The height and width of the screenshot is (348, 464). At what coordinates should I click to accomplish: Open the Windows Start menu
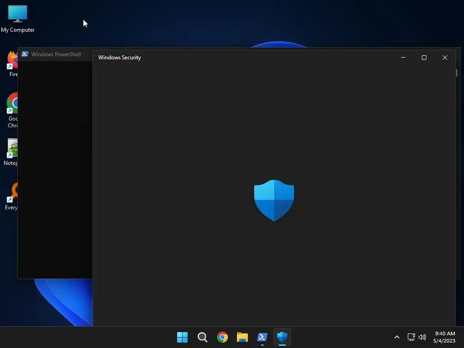(x=182, y=337)
